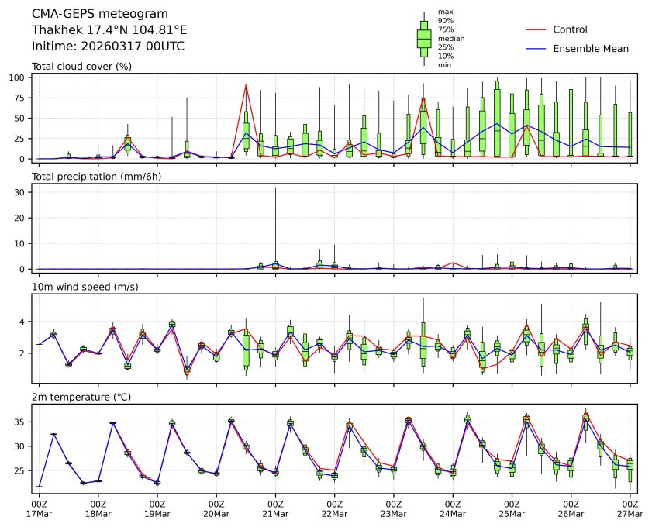The height and width of the screenshot is (527, 652).
Task: Click the green boxplot legend symbol
Action: point(423,39)
